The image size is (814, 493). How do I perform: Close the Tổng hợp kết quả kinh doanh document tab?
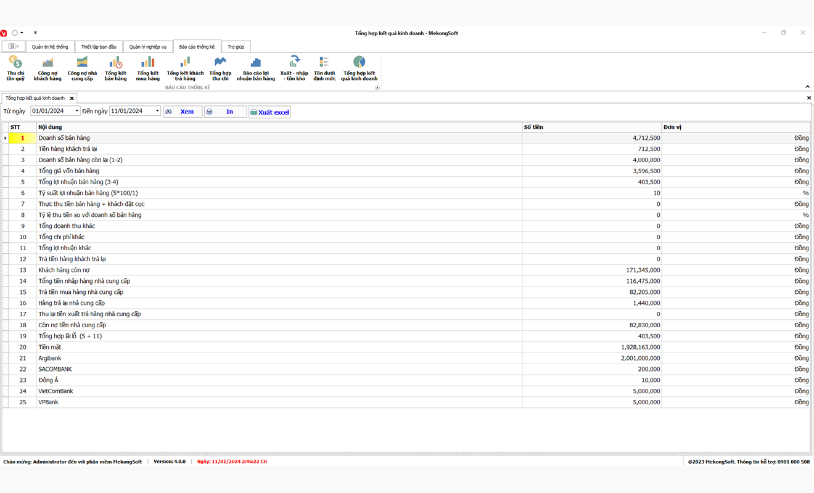click(72, 99)
